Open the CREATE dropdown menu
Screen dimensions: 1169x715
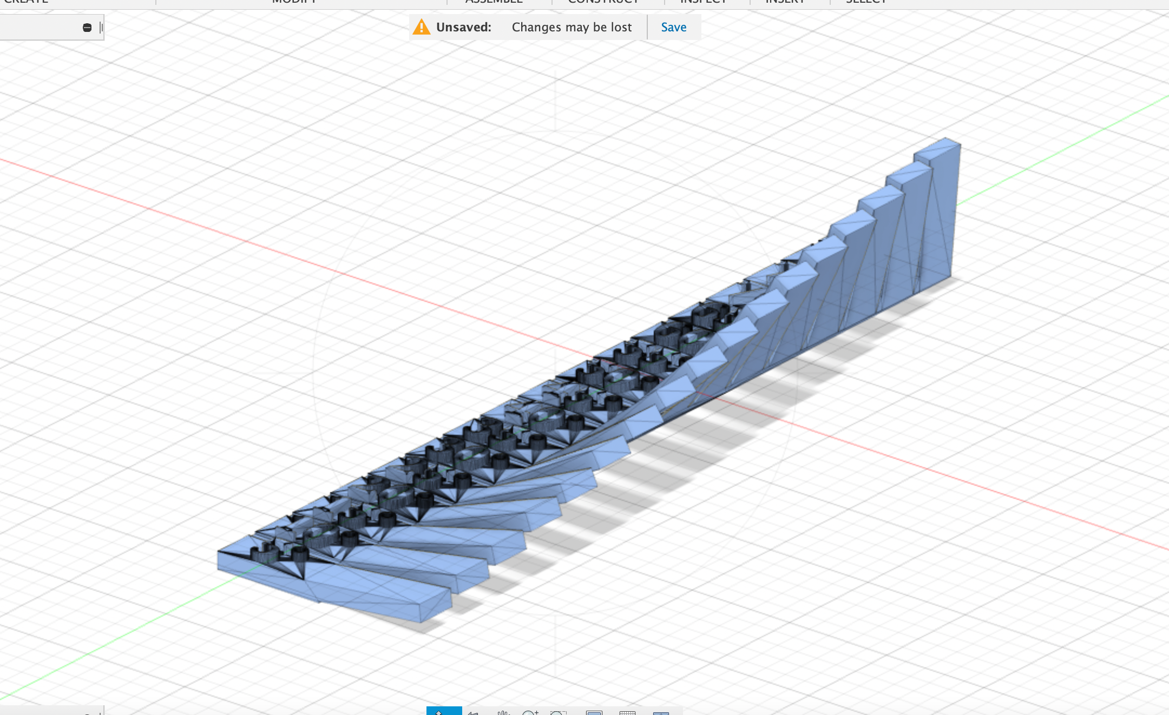(x=26, y=2)
